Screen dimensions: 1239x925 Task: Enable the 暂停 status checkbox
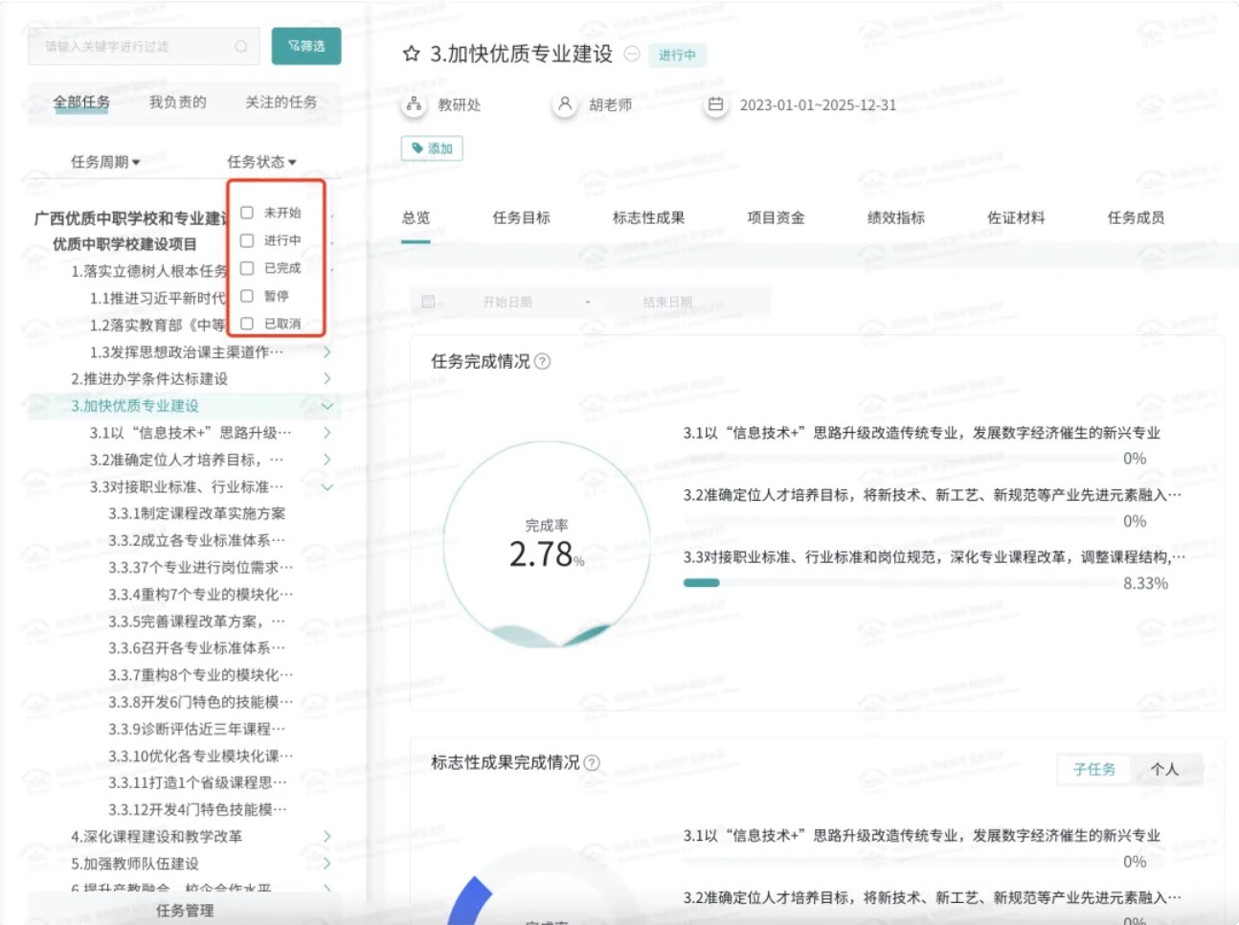pos(247,296)
